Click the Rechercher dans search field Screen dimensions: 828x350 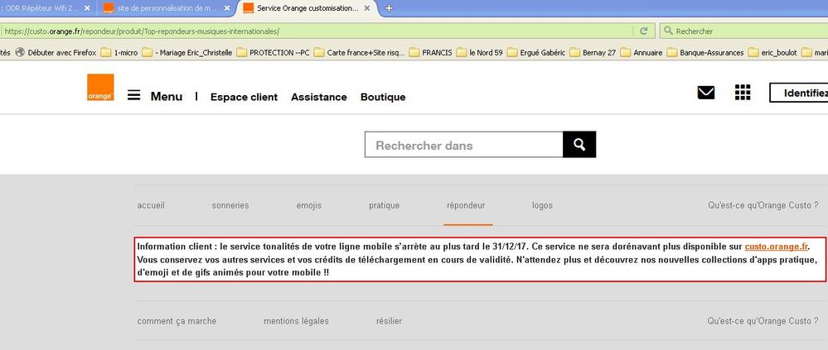pos(463,145)
